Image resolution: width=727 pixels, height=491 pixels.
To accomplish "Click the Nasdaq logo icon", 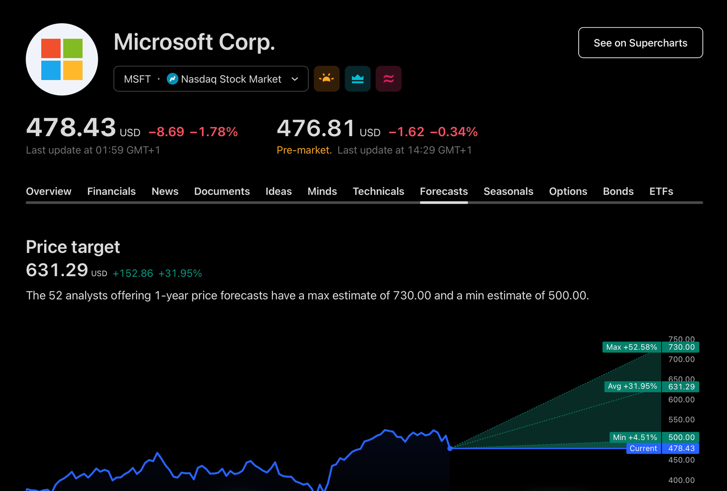I will pos(173,79).
